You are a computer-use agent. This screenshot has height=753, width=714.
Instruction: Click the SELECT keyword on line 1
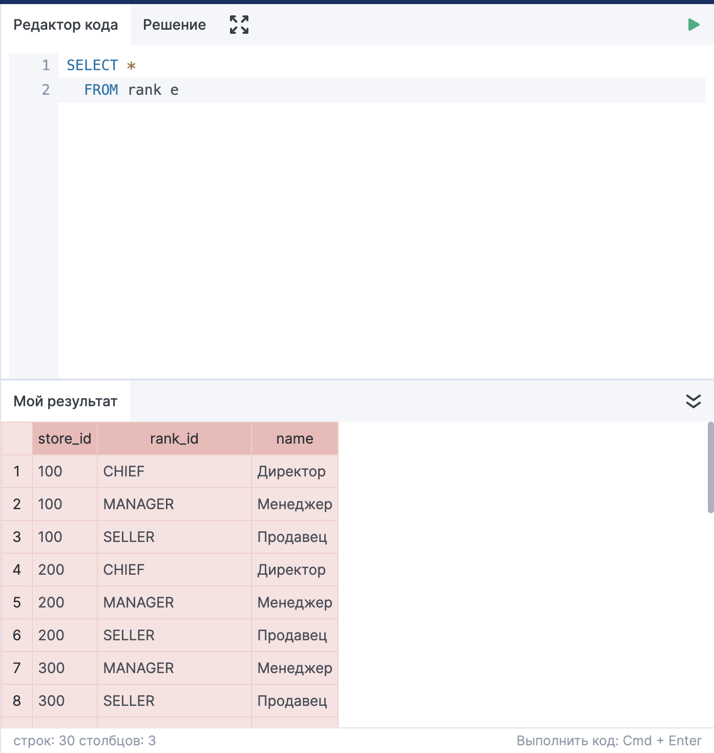[x=92, y=66]
